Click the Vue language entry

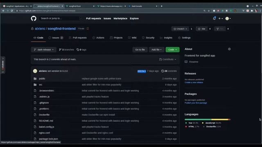click(x=192, y=123)
